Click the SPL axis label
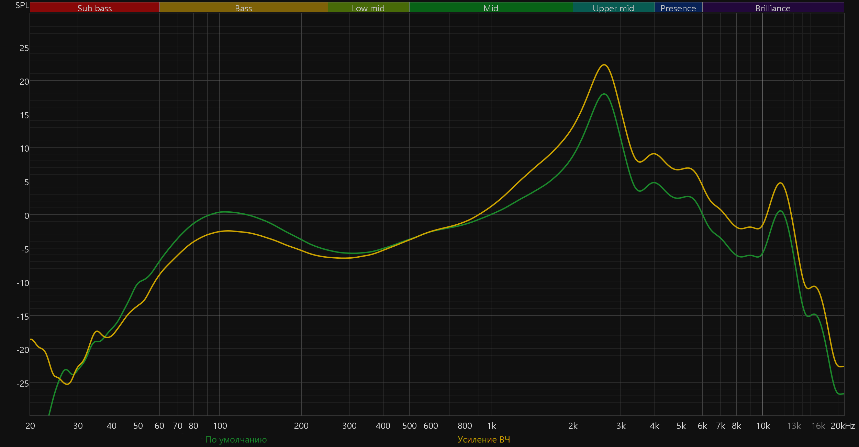Screen dimensions: 859x447 coord(22,5)
